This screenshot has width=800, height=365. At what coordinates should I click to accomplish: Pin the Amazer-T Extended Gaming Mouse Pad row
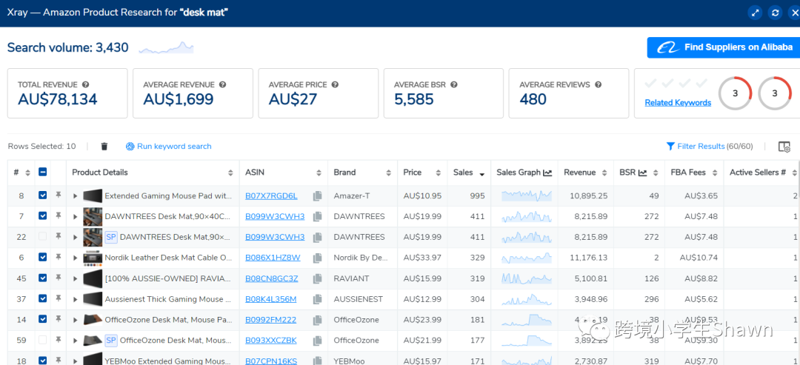click(59, 195)
